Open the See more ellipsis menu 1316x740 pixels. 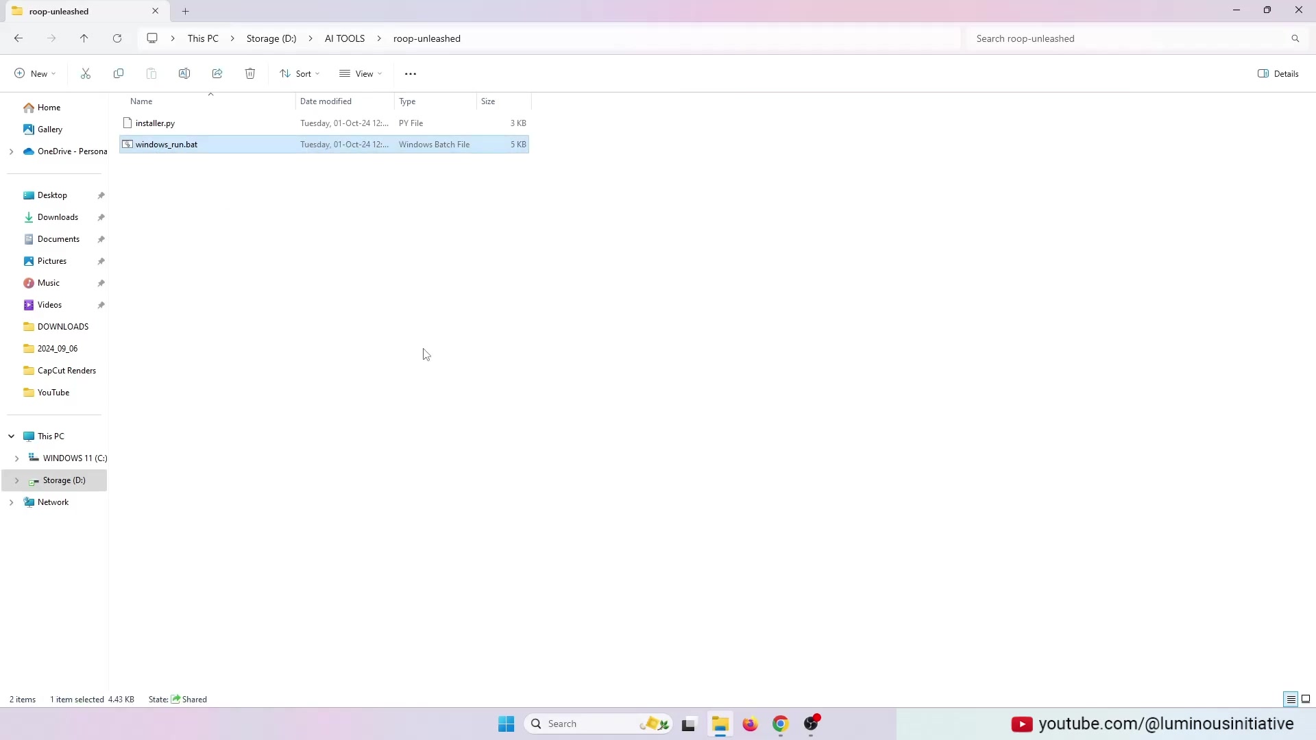[411, 74]
